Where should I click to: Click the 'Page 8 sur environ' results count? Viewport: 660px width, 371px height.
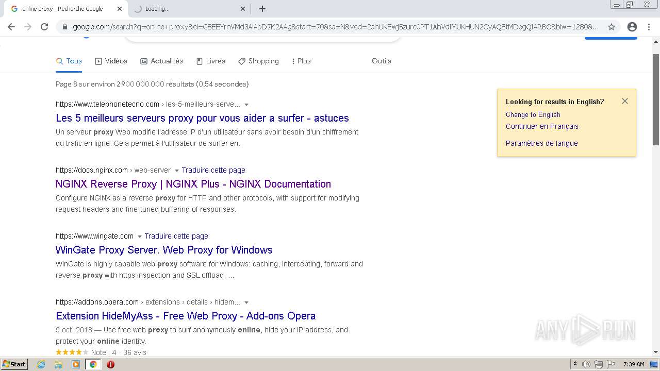coord(152,84)
